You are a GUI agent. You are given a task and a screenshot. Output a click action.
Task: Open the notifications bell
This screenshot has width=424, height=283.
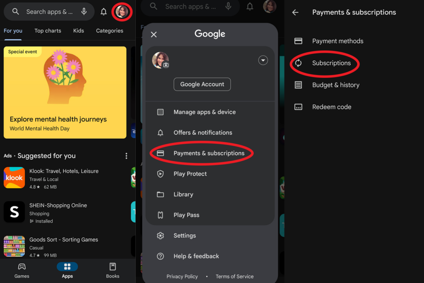pyautogui.click(x=103, y=11)
